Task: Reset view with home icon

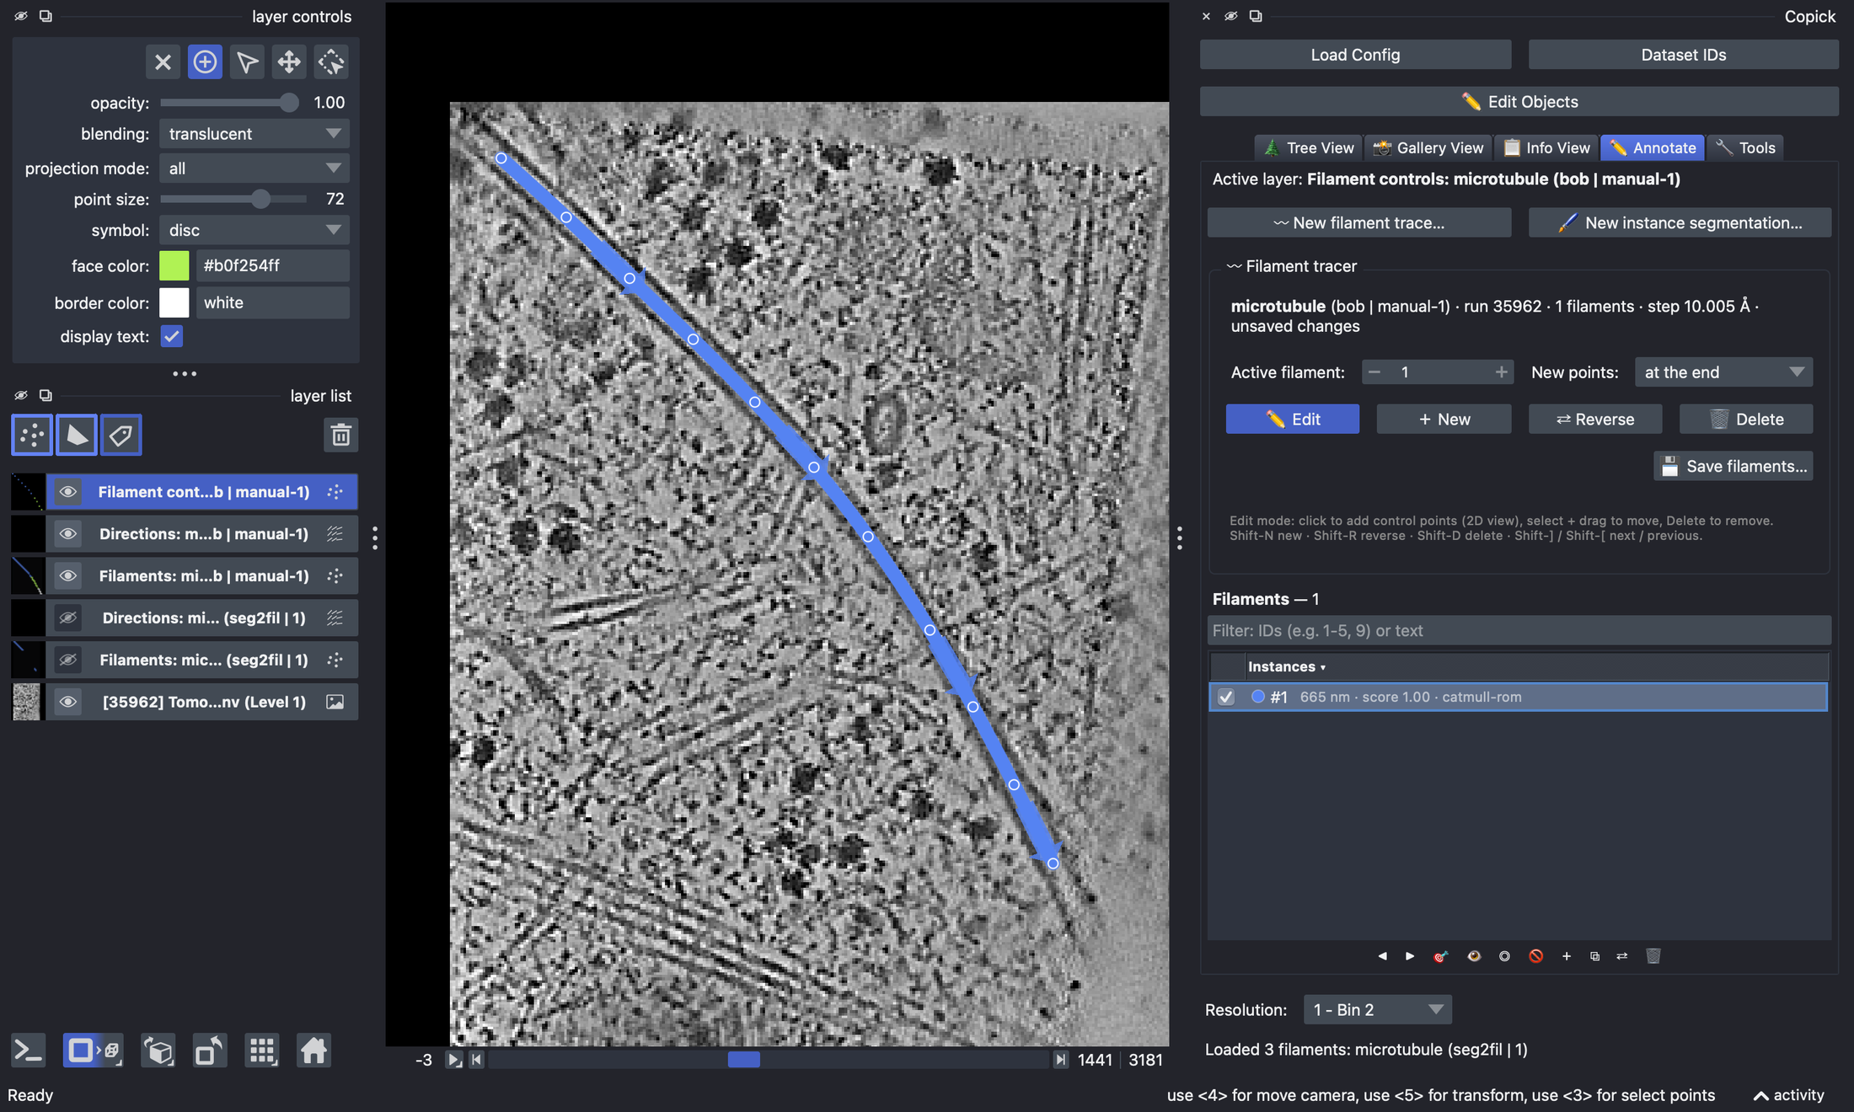Action: pos(313,1051)
